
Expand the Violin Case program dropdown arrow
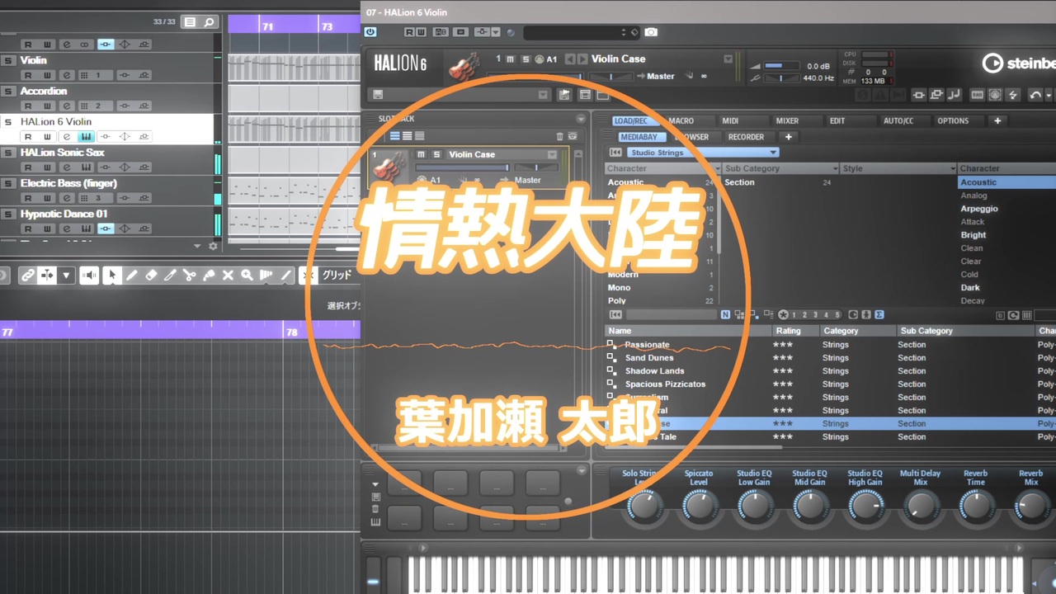(728, 59)
